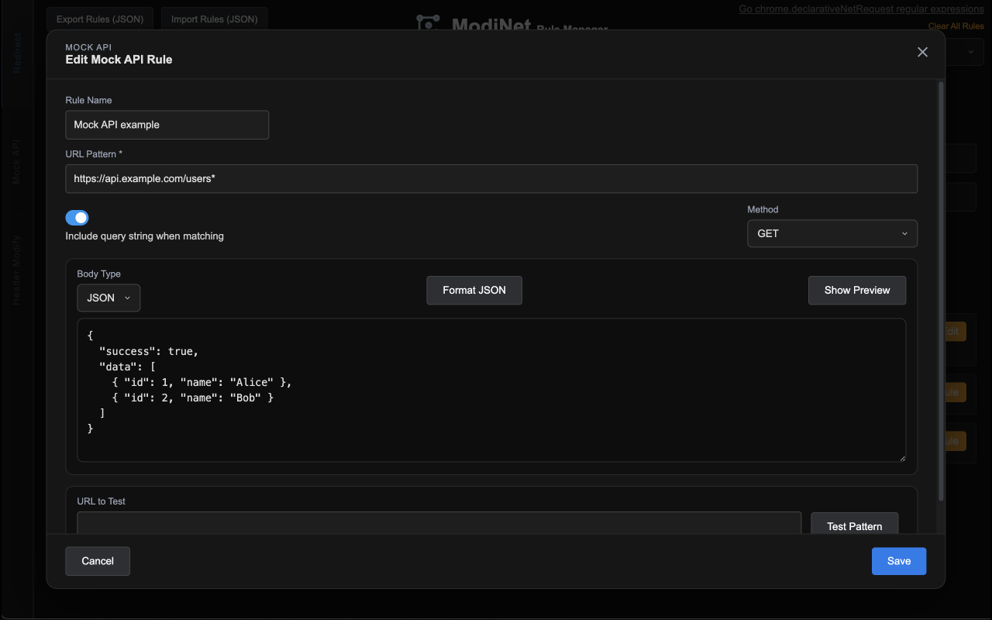Open the Method dropdown showing GET
992x620 pixels.
(x=832, y=233)
